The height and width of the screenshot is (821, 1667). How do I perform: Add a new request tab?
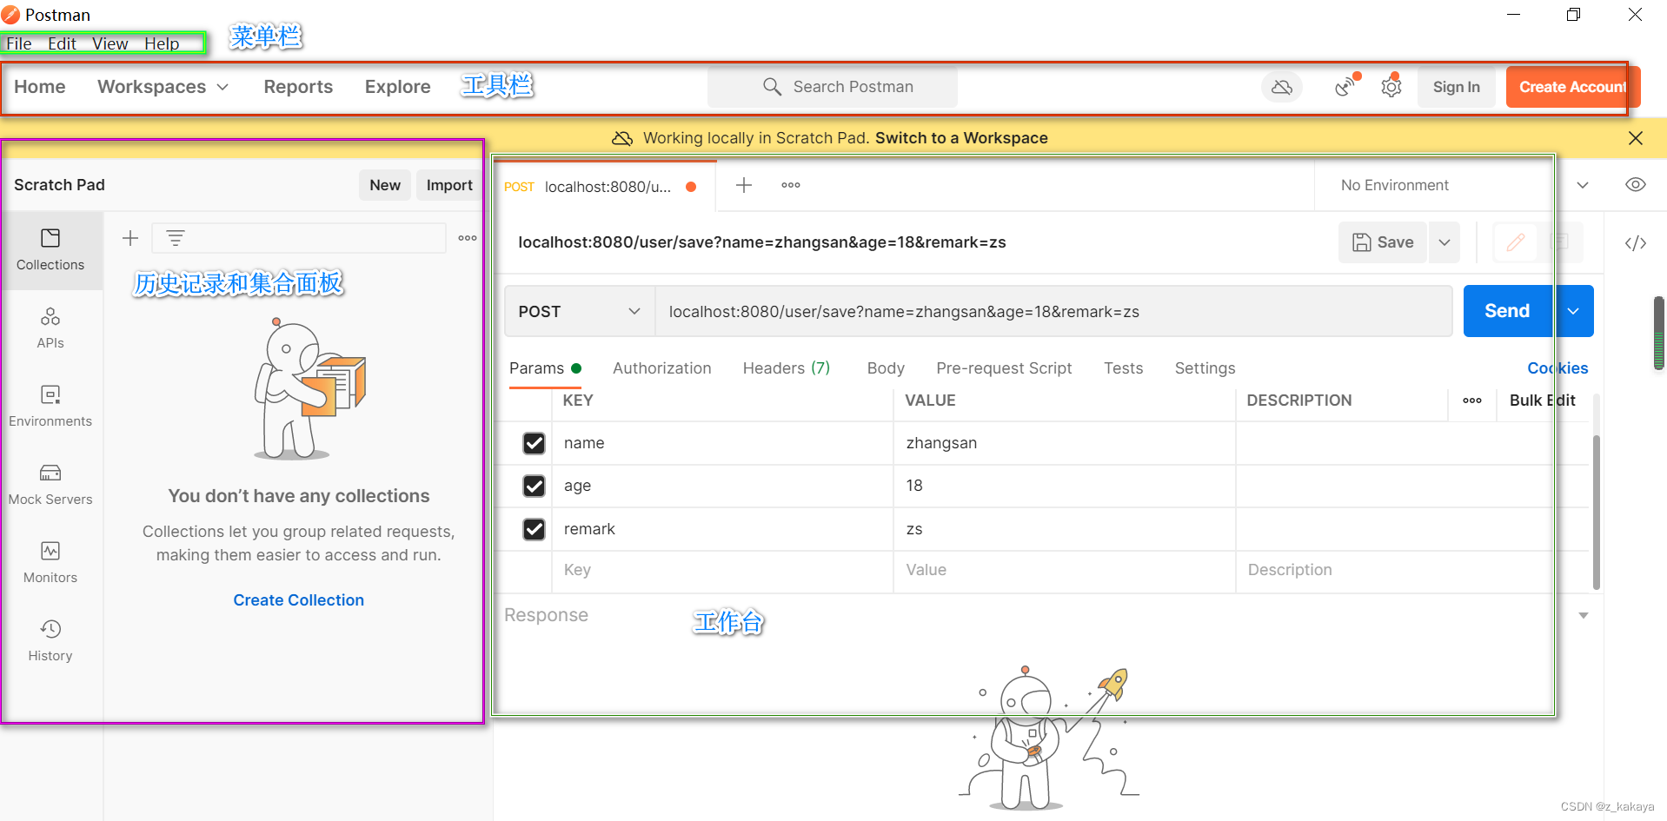[744, 185]
